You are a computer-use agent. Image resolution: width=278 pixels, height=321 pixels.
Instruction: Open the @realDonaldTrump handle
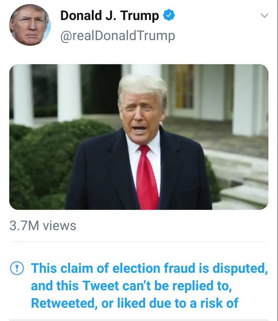(x=117, y=36)
